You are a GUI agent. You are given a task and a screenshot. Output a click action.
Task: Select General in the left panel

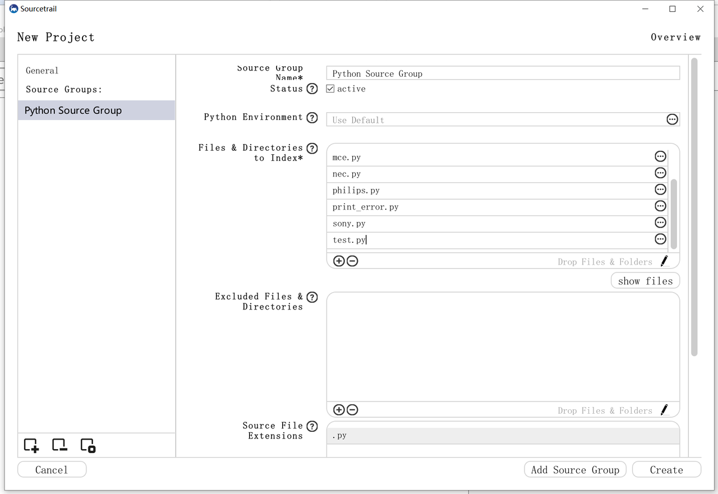(42, 71)
